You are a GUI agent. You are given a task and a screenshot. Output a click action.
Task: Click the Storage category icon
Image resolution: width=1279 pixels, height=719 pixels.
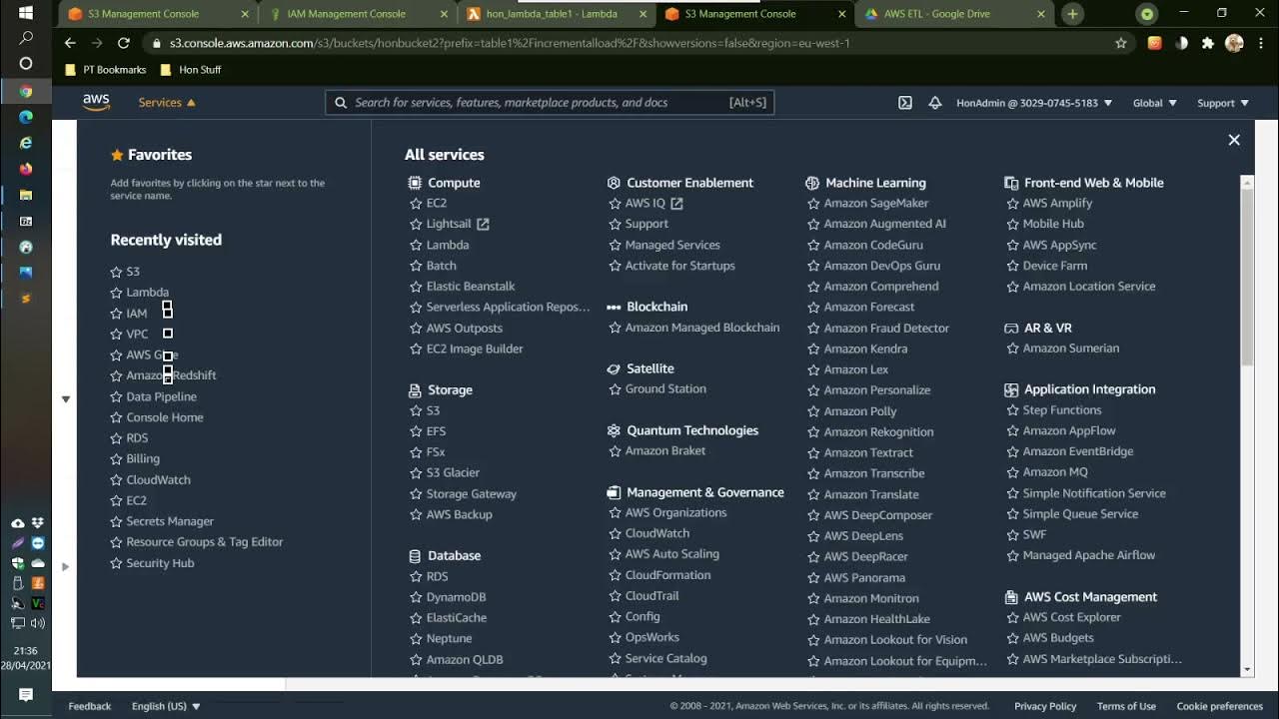[x=415, y=390]
